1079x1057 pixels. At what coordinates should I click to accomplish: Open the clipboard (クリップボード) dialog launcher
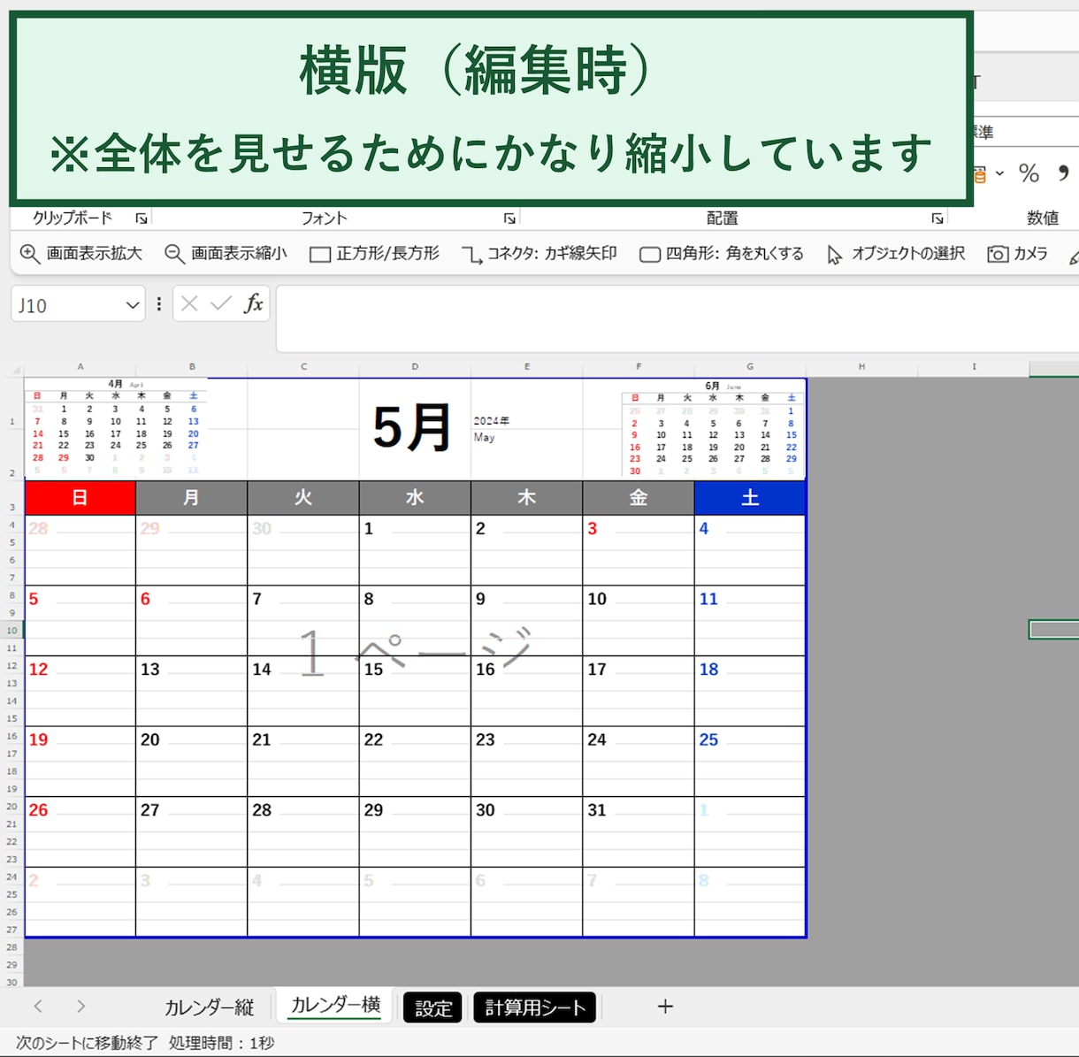(x=142, y=218)
